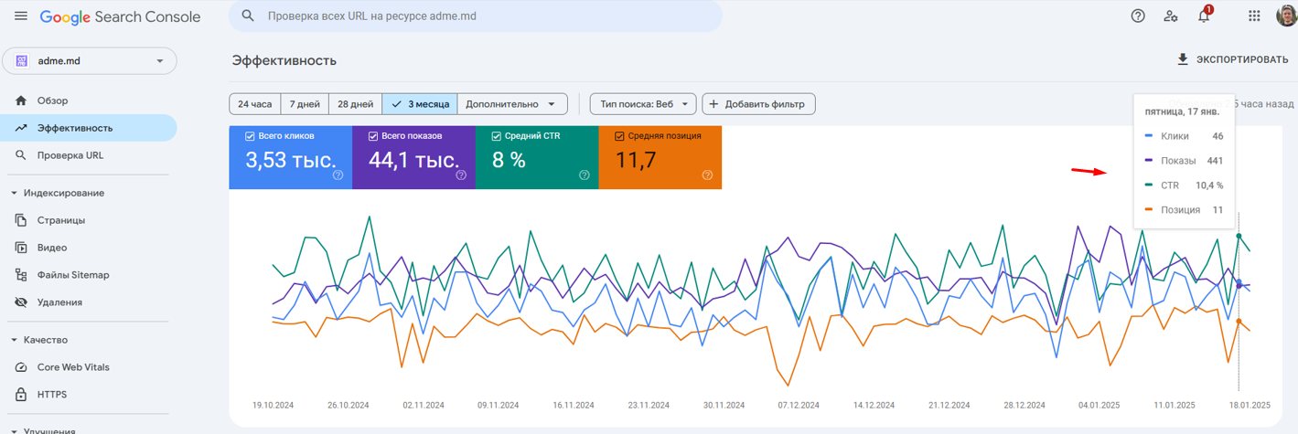Uncheck the Средняя позиция metric
This screenshot has height=434, width=1298.
tap(618, 136)
